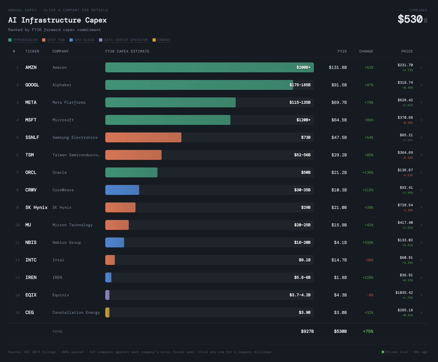
Task: Expand the Alphabet row chevron
Action: [x=421, y=85]
